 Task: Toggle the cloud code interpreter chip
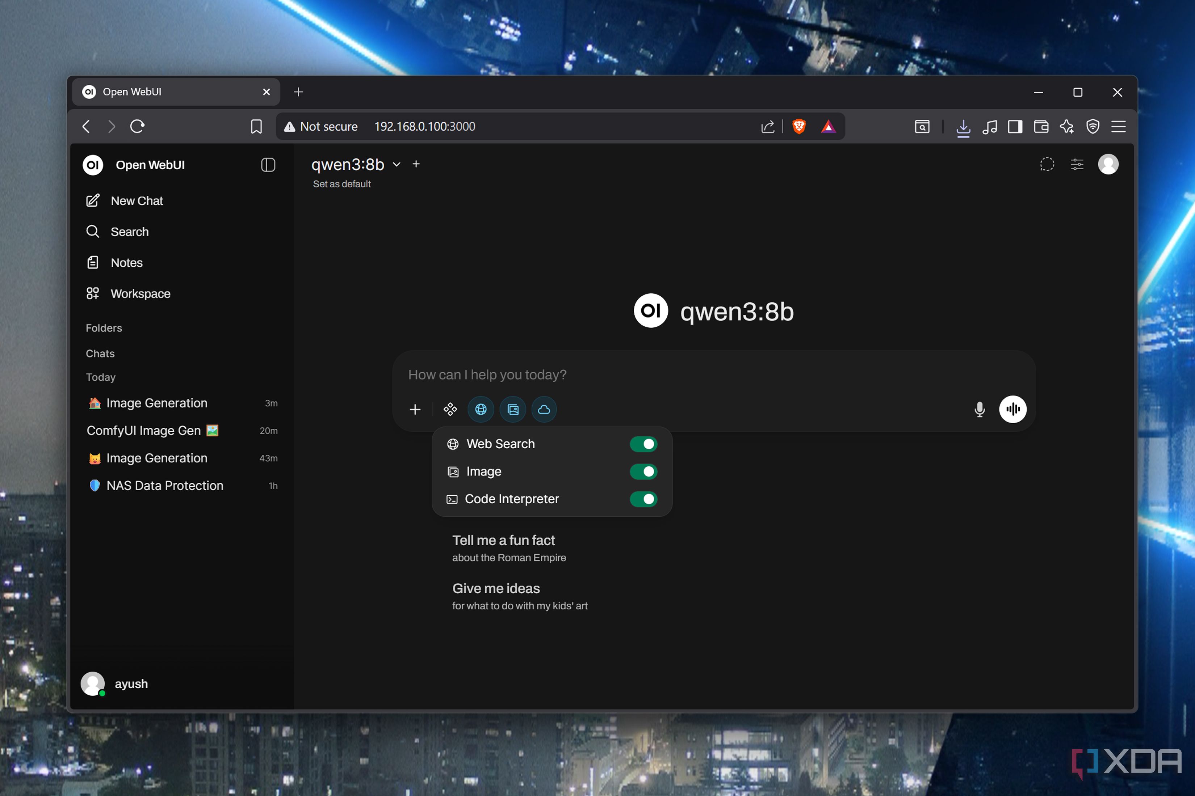tap(544, 409)
